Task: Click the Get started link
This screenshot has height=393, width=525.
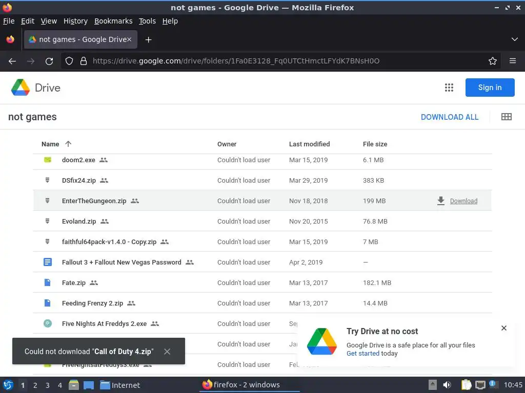Action: [x=362, y=353]
